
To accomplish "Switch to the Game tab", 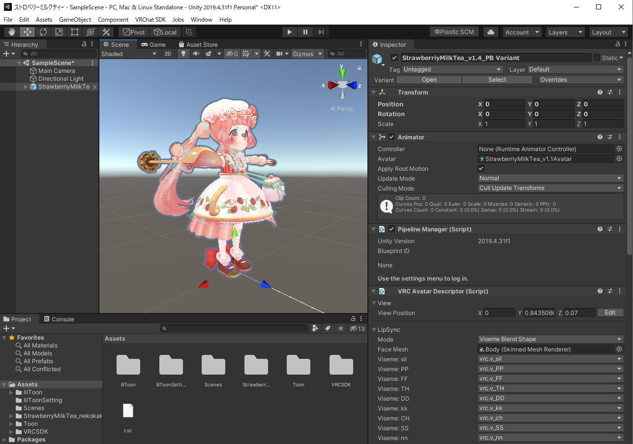I will (x=153, y=44).
